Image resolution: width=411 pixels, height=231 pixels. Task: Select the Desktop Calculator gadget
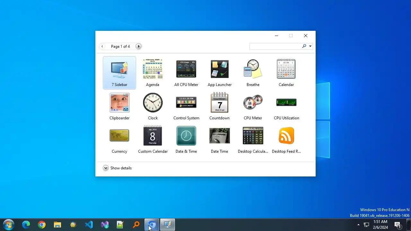point(253,140)
